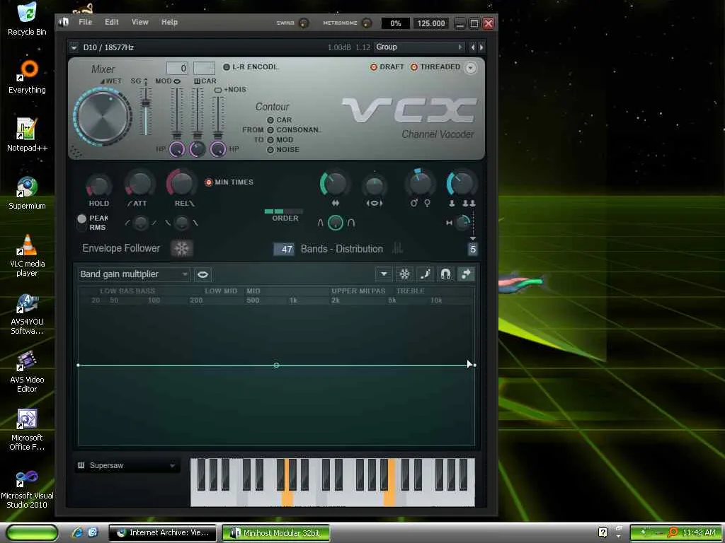Screen dimensions: 725x543
Task: Select Contour NOISE option
Action: [x=283, y=150]
